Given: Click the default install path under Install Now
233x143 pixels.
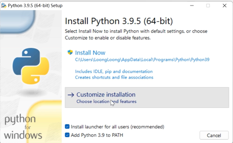Looking at the screenshot, I should click(x=142, y=60).
